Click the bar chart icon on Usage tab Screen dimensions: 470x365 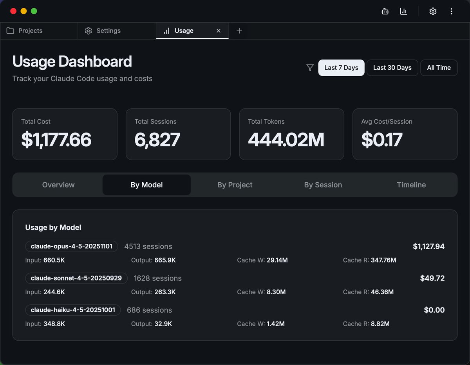coord(166,31)
